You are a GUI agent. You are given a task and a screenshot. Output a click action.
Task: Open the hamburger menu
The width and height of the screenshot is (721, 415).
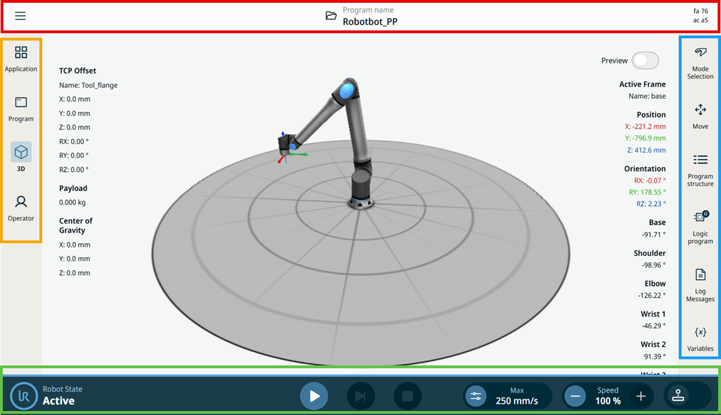click(20, 16)
